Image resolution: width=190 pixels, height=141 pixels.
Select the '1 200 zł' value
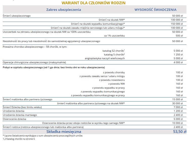[x=178, y=111]
